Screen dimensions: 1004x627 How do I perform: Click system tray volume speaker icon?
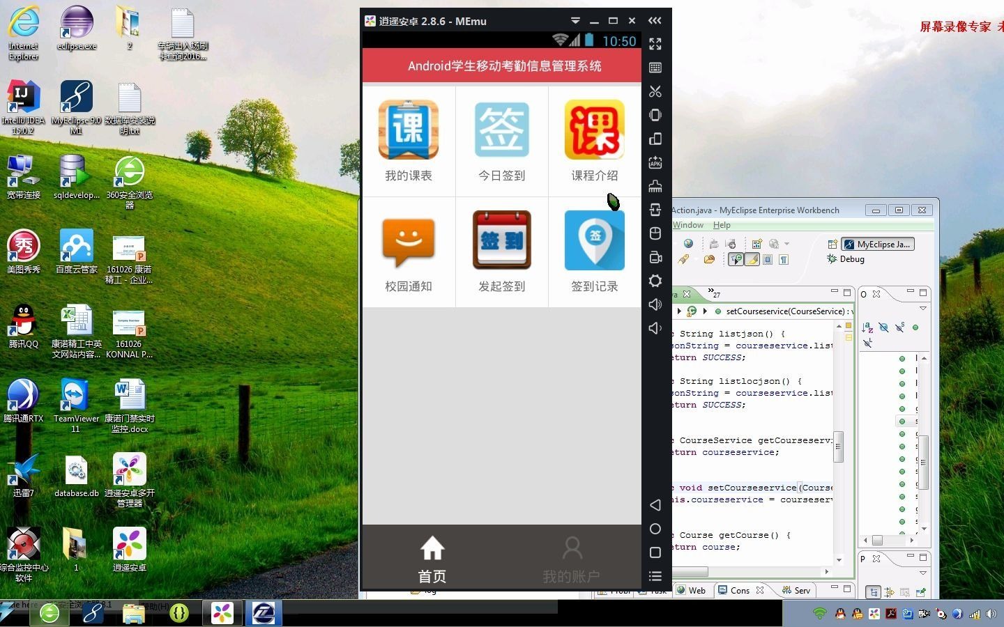[991, 614]
